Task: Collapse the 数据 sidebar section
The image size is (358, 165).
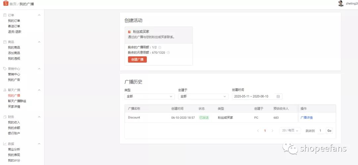Action: [x=39, y=144]
